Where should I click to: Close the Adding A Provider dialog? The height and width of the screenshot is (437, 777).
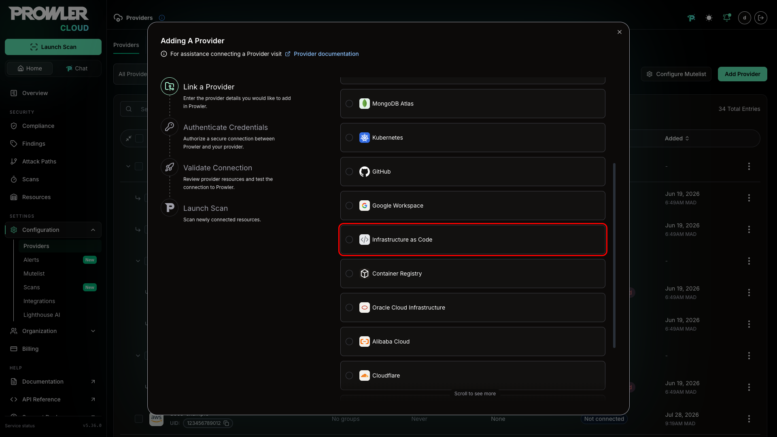(x=620, y=32)
